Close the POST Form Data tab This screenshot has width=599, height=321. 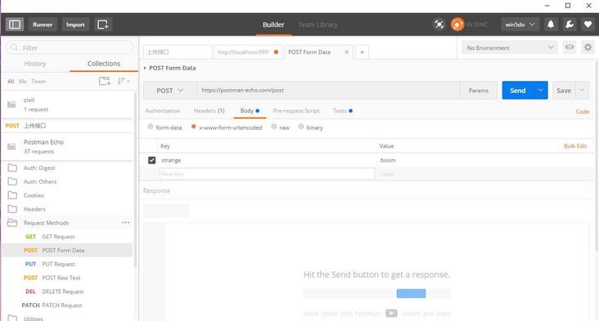pyautogui.click(x=346, y=51)
